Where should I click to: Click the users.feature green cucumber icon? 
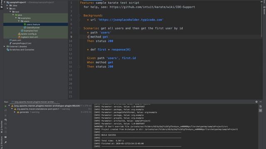25,24
